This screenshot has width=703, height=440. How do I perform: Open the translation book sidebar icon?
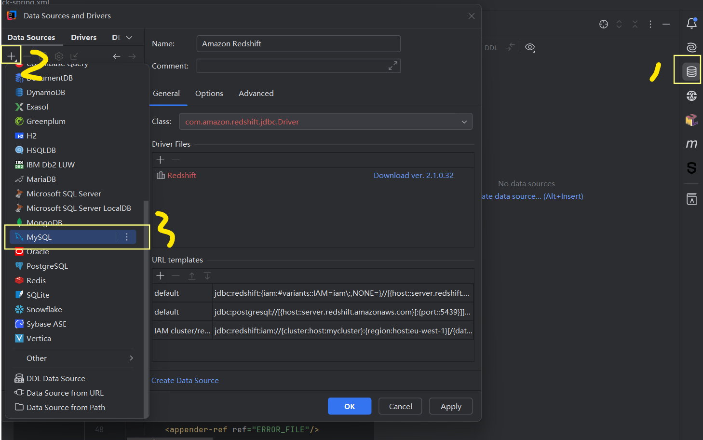(691, 199)
